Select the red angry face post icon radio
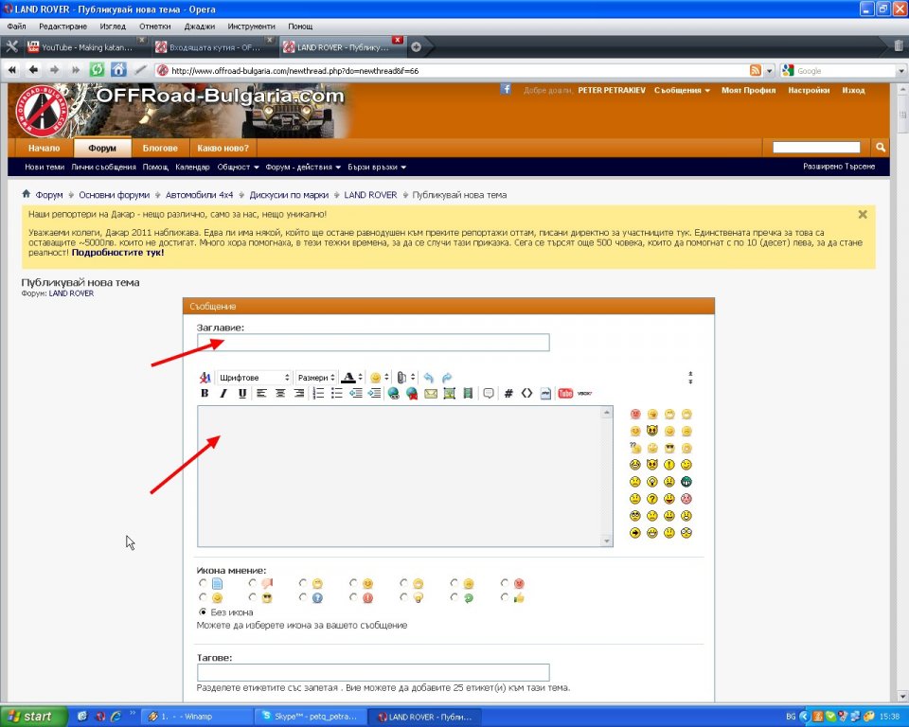 (x=505, y=583)
